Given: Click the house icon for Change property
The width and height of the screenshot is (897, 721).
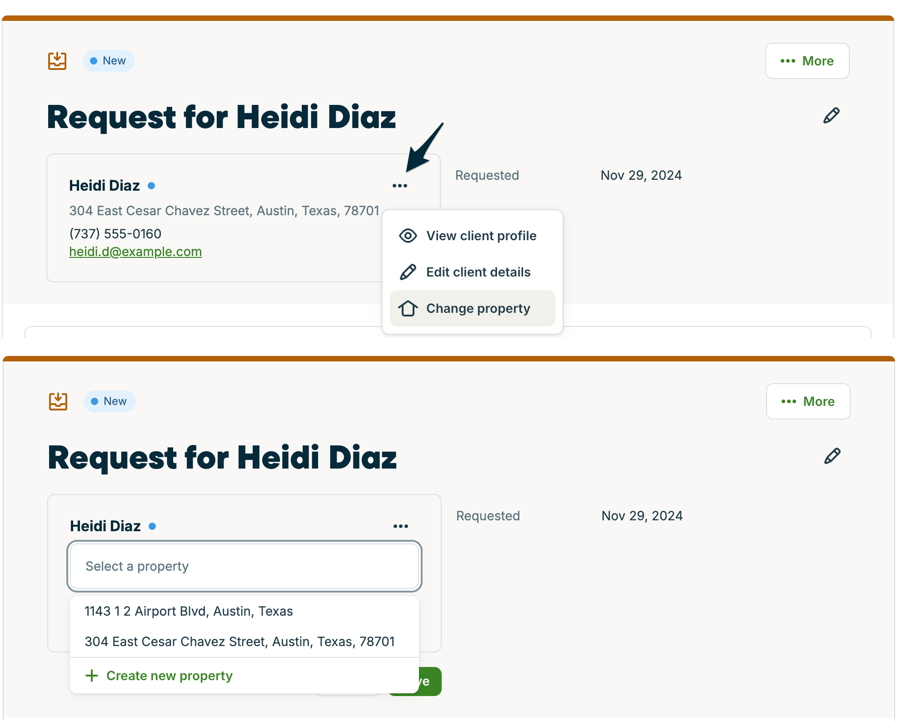Looking at the screenshot, I should pyautogui.click(x=408, y=308).
